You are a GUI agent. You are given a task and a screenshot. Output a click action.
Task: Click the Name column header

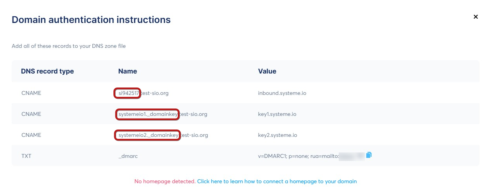coord(127,71)
